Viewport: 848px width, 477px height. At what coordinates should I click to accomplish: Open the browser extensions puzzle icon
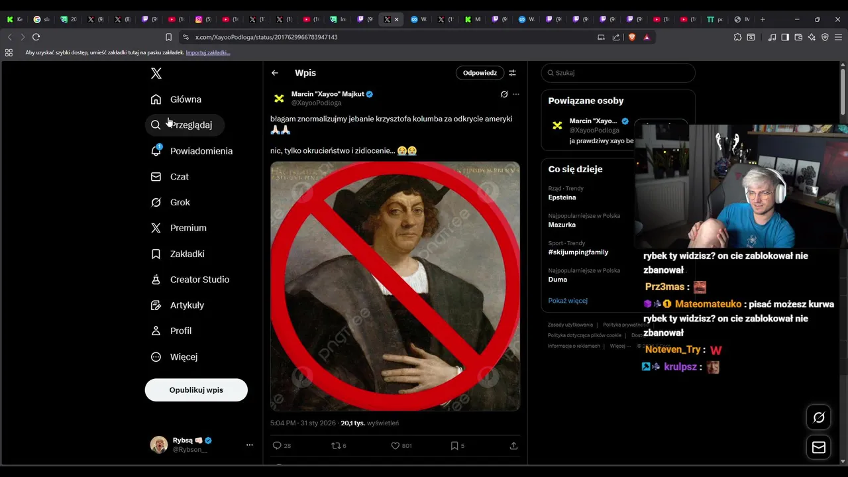[x=737, y=37]
